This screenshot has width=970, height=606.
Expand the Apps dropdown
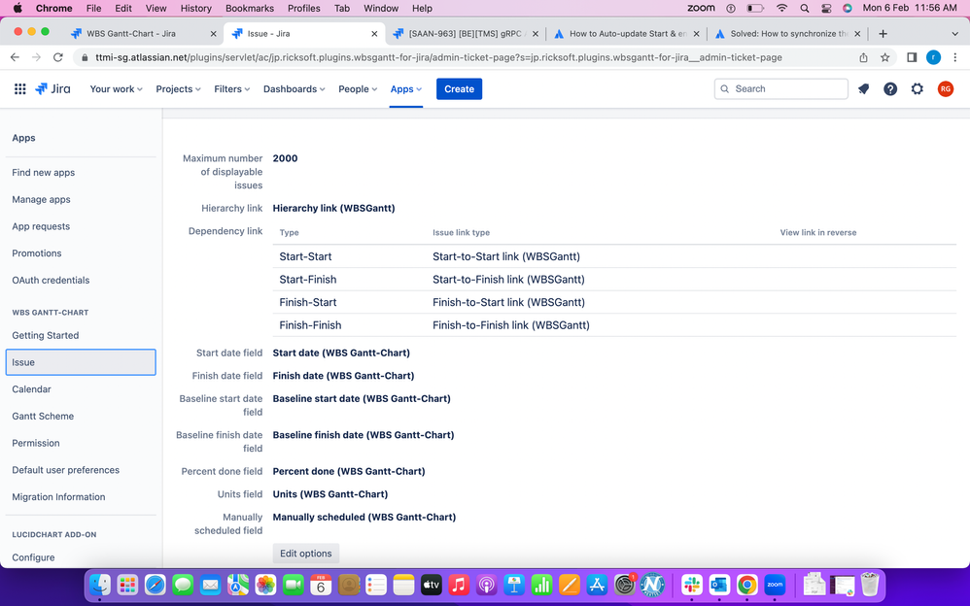[406, 89]
